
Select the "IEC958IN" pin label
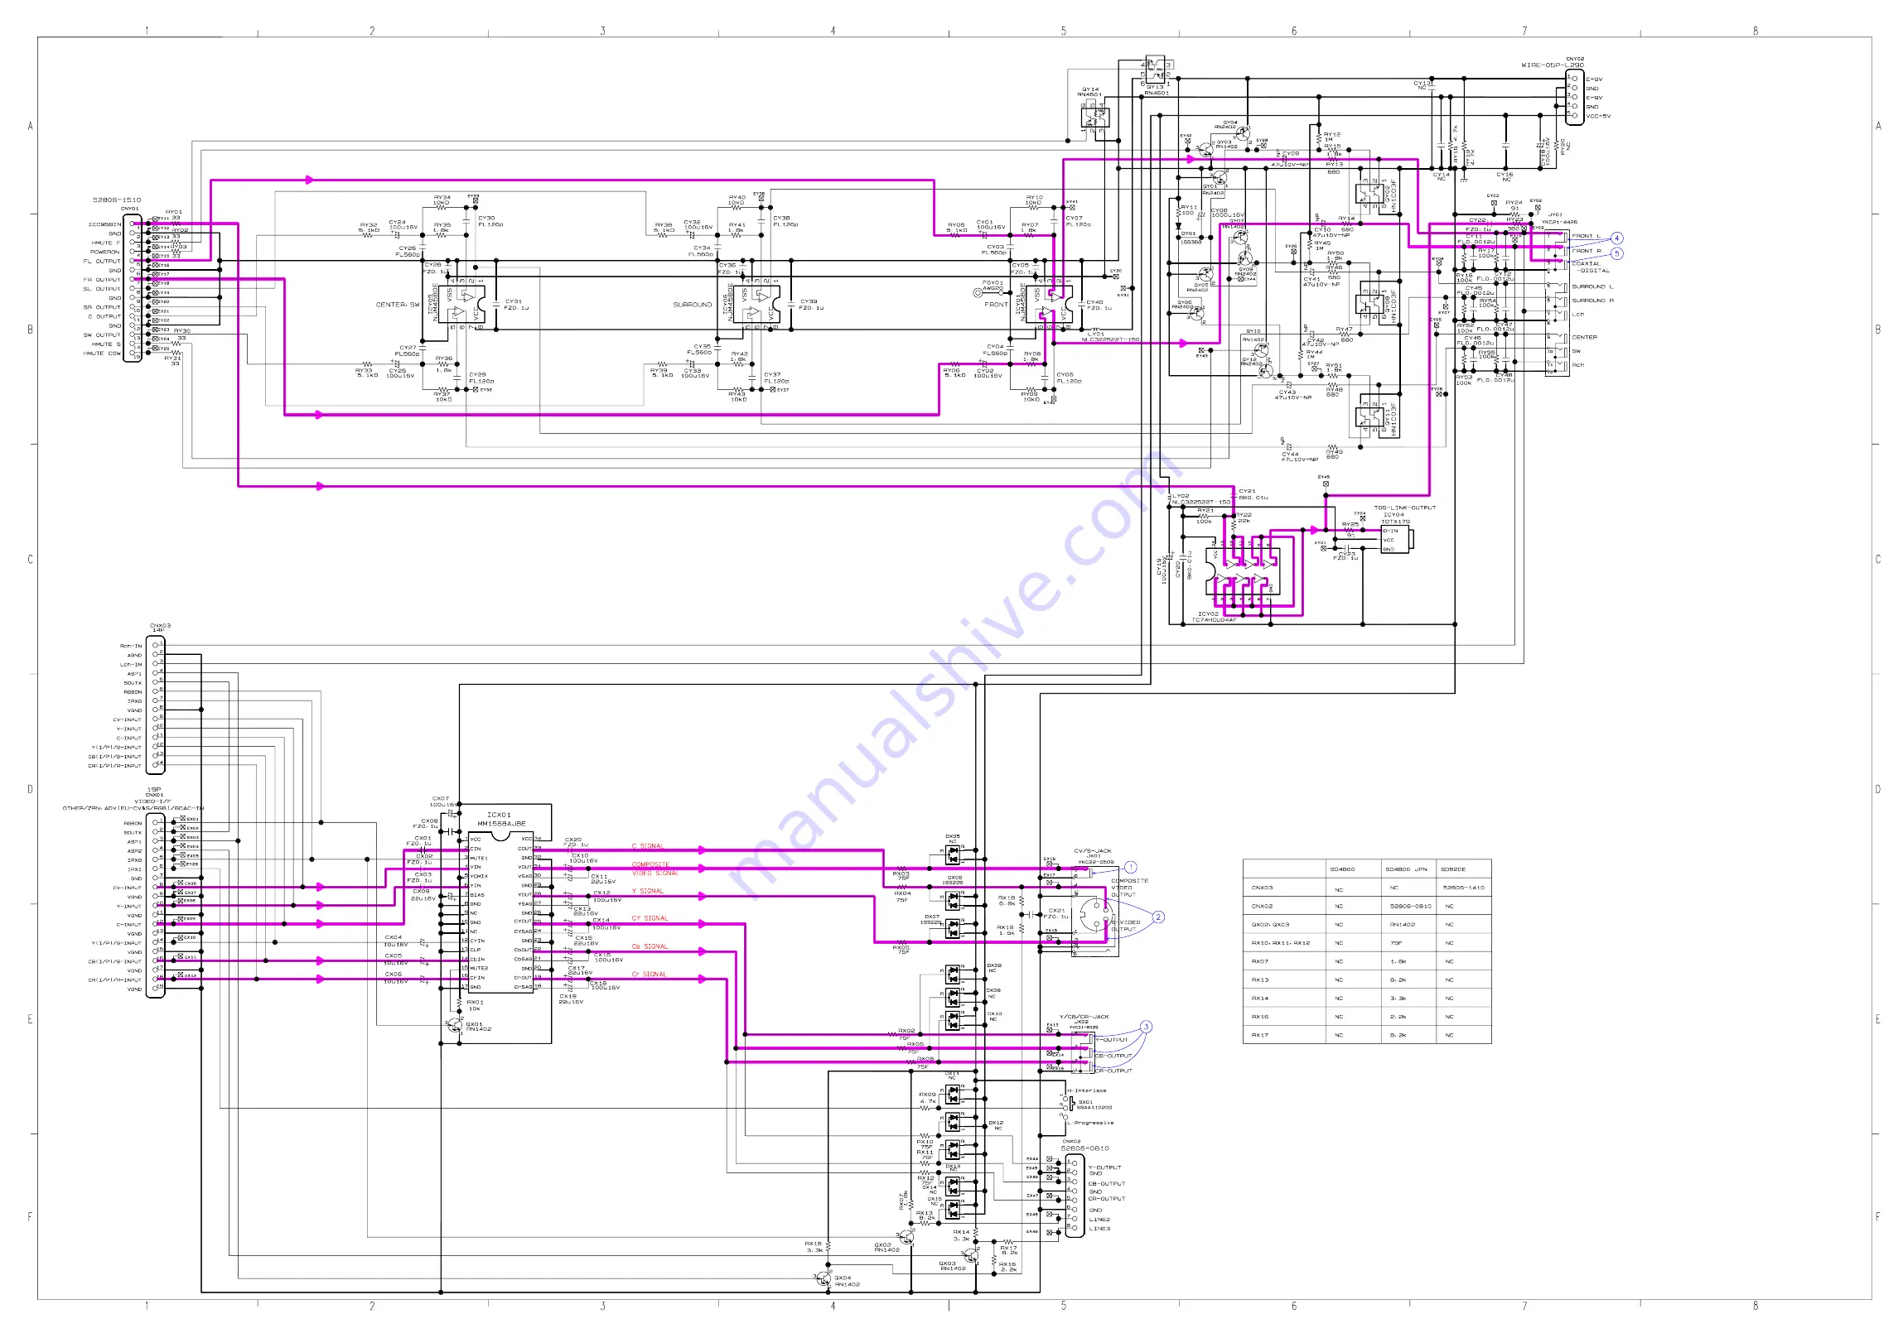coord(104,224)
